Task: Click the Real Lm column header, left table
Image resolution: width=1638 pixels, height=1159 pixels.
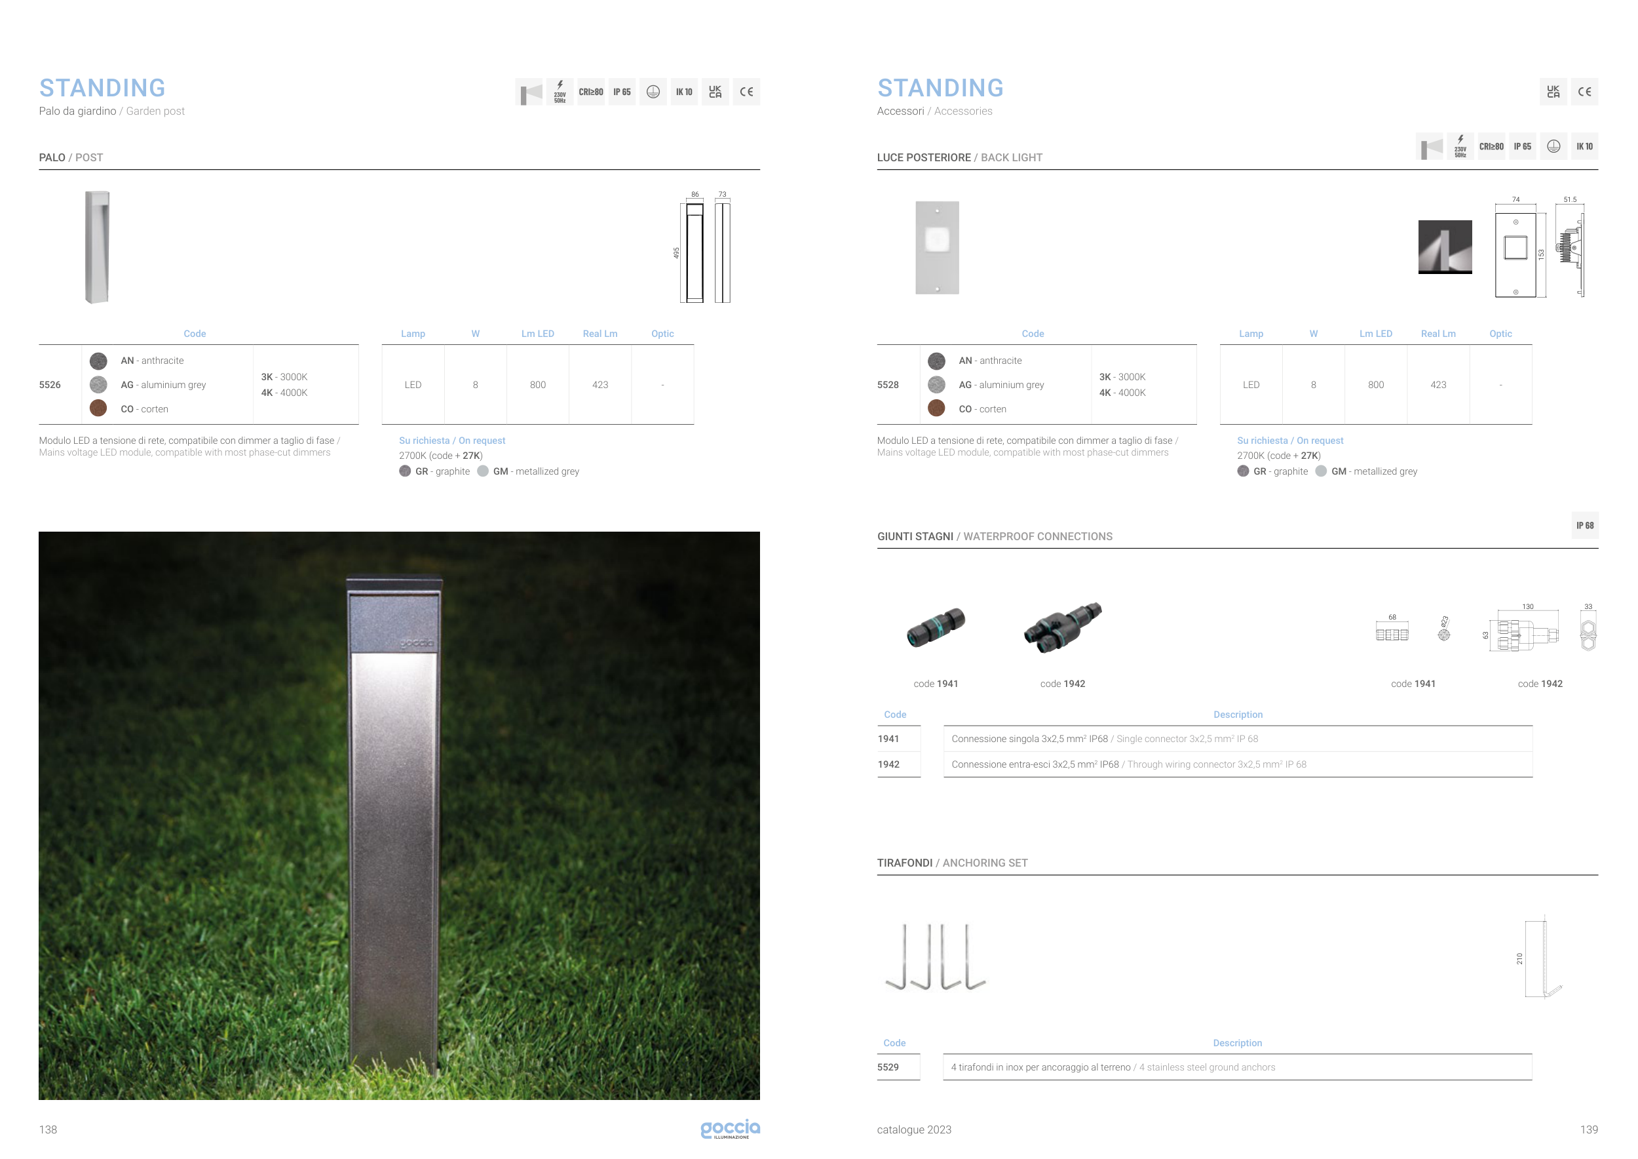Action: [600, 333]
